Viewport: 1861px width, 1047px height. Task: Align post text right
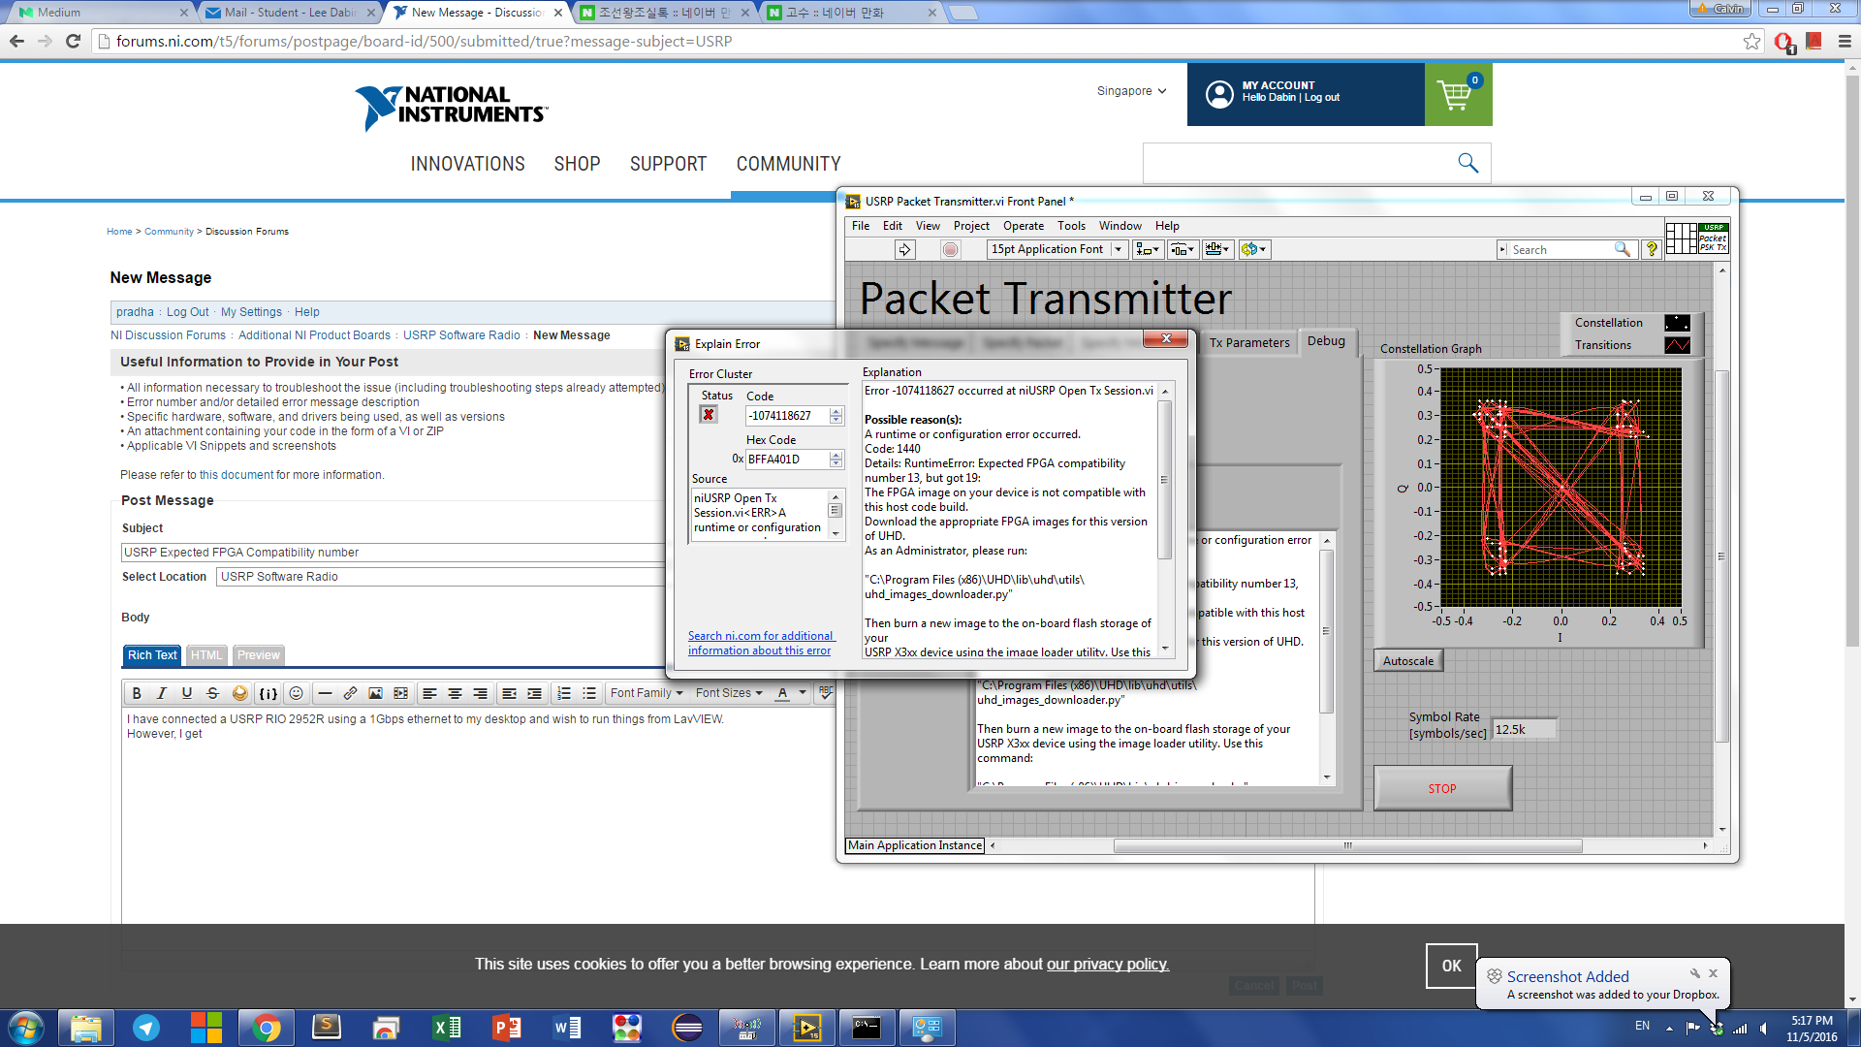click(480, 693)
